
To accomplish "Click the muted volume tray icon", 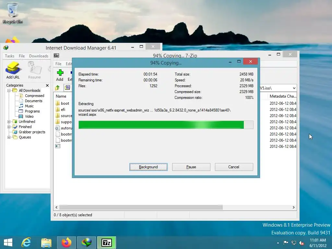I will (x=302, y=243).
